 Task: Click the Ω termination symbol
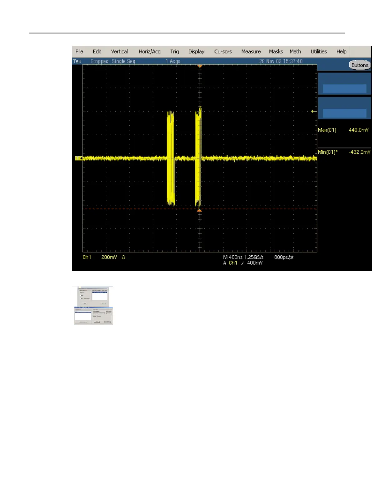(123, 257)
